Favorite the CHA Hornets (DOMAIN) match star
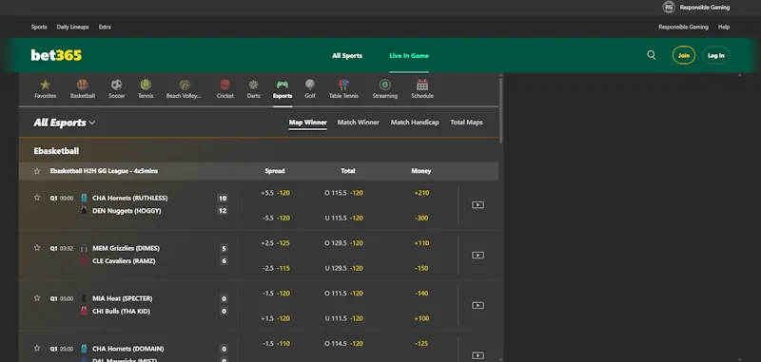Image resolution: width=761 pixels, height=362 pixels. [x=37, y=348]
